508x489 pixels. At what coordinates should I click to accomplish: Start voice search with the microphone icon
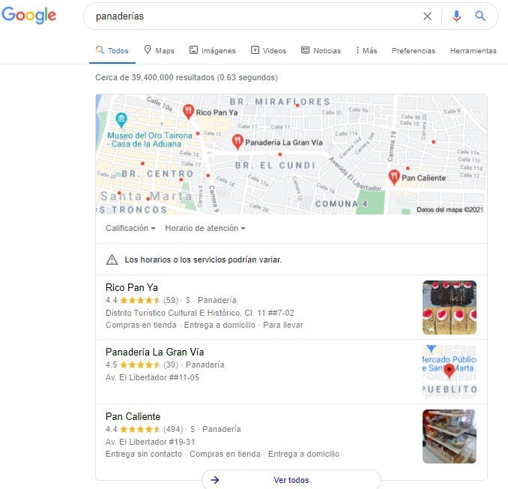click(x=456, y=16)
